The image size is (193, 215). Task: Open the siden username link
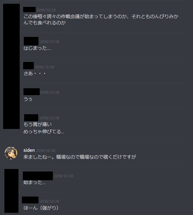tap(29, 150)
